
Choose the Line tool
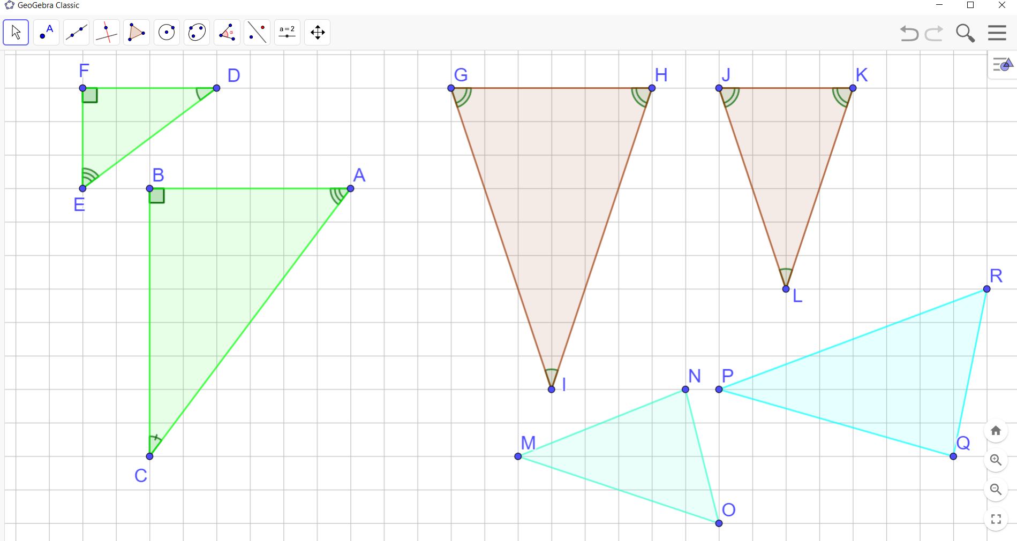click(76, 33)
